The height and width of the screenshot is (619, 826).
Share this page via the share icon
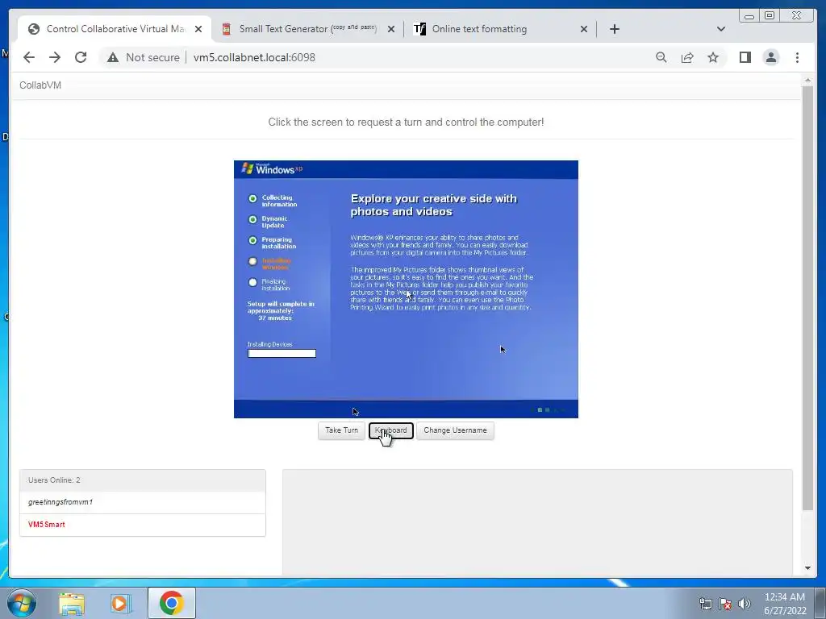coord(687,57)
